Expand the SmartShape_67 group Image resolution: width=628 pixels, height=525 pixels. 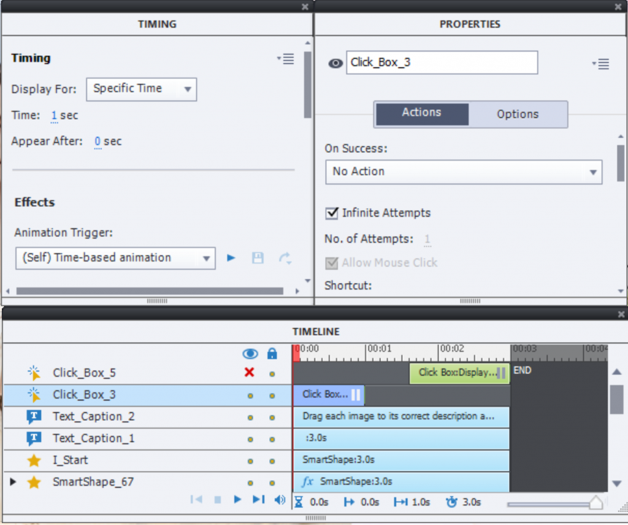pyautogui.click(x=13, y=482)
